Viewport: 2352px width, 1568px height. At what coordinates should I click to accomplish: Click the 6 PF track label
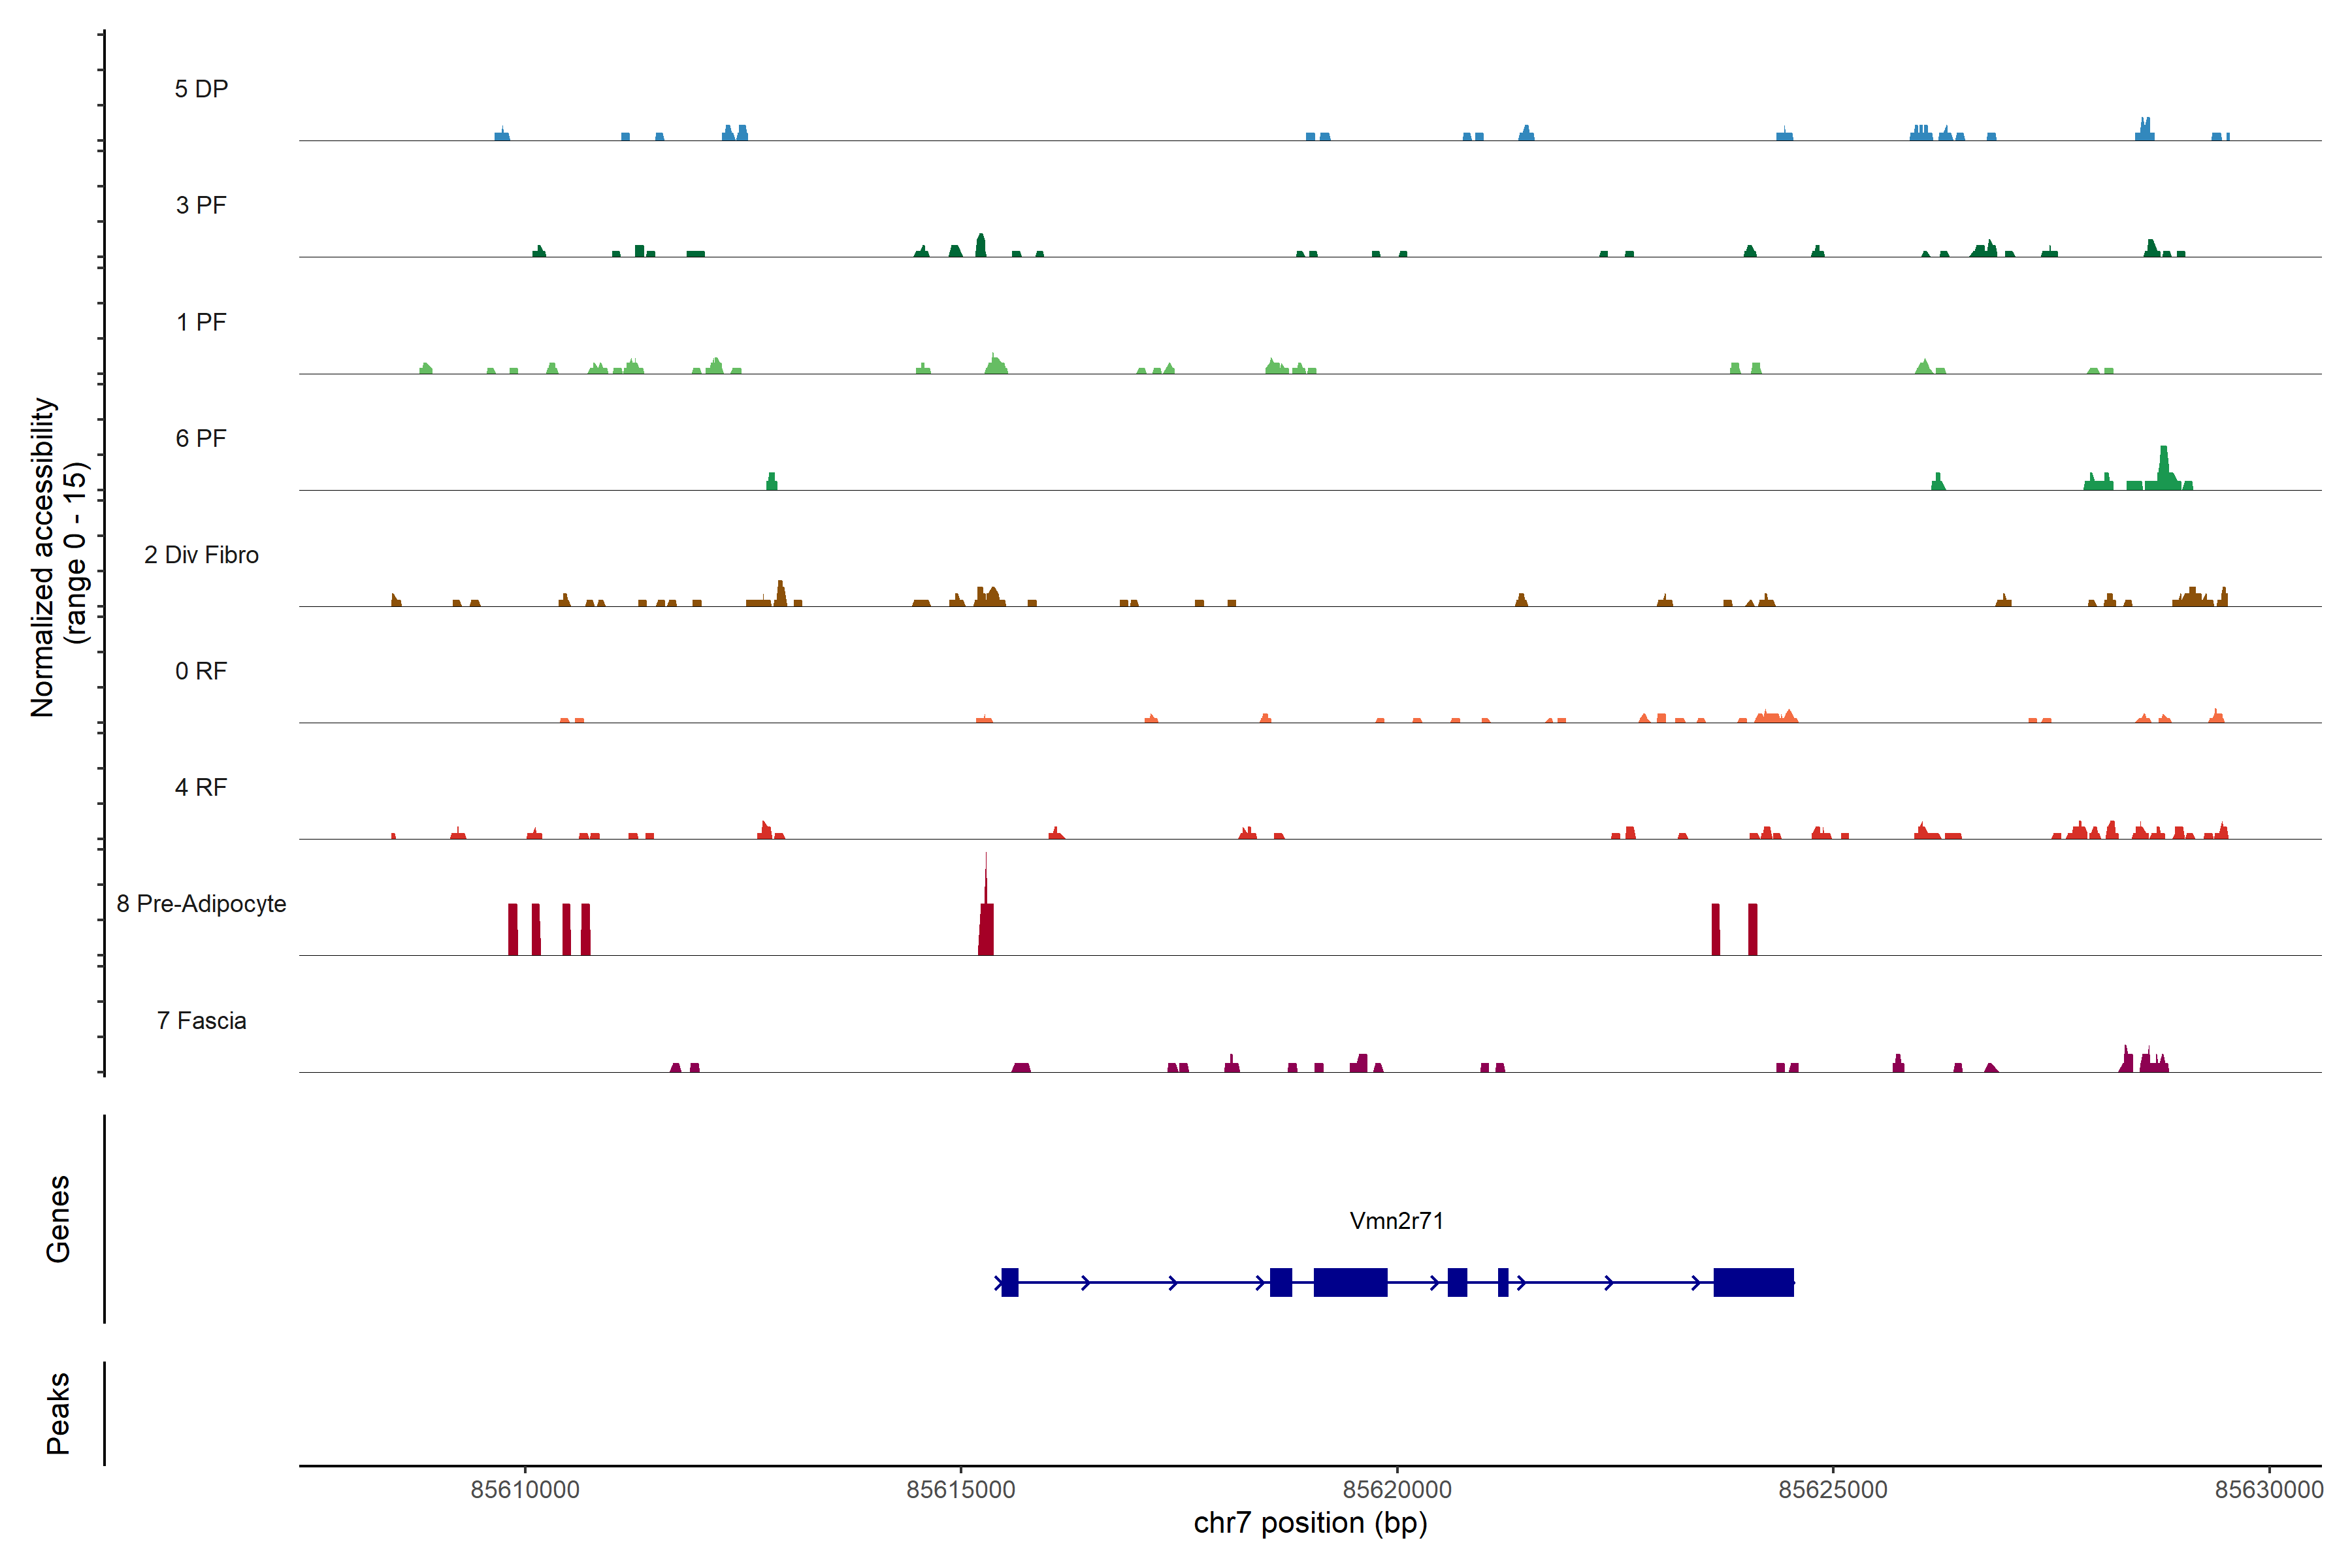click(x=201, y=438)
